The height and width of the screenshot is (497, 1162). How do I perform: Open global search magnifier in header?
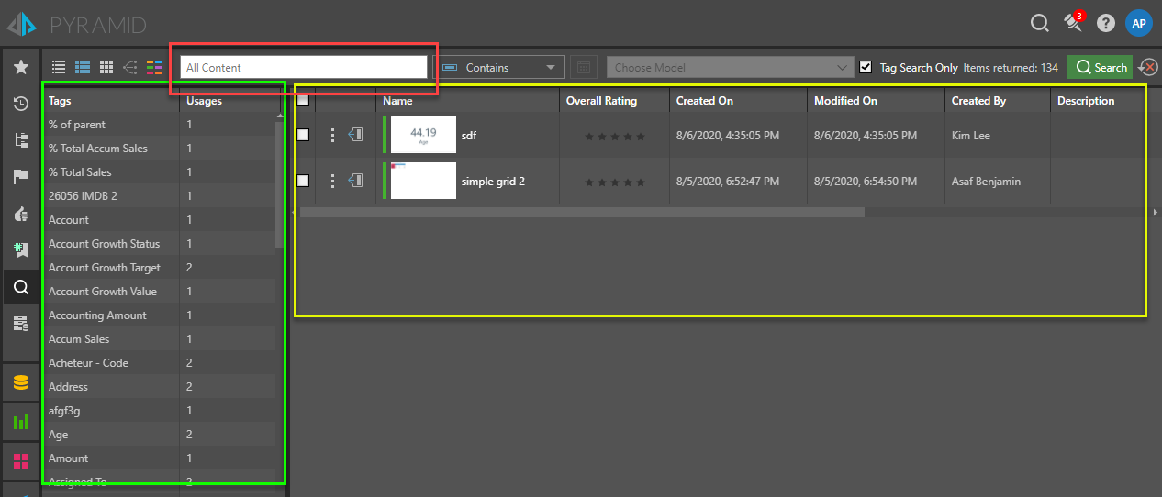[1040, 23]
